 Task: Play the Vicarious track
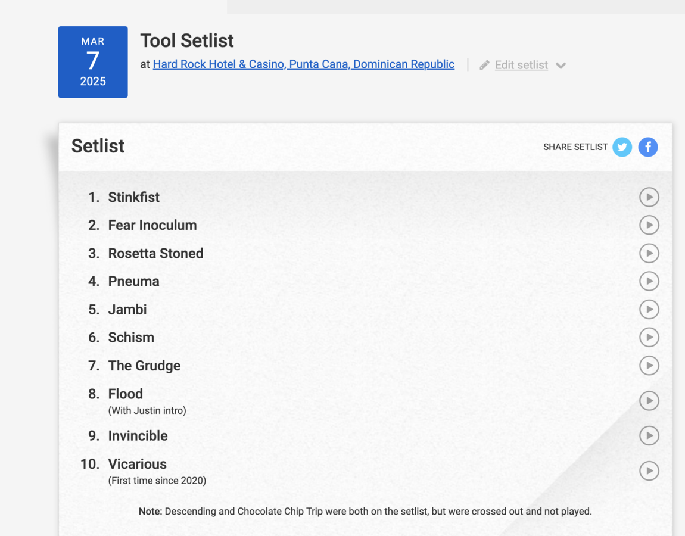(x=649, y=471)
